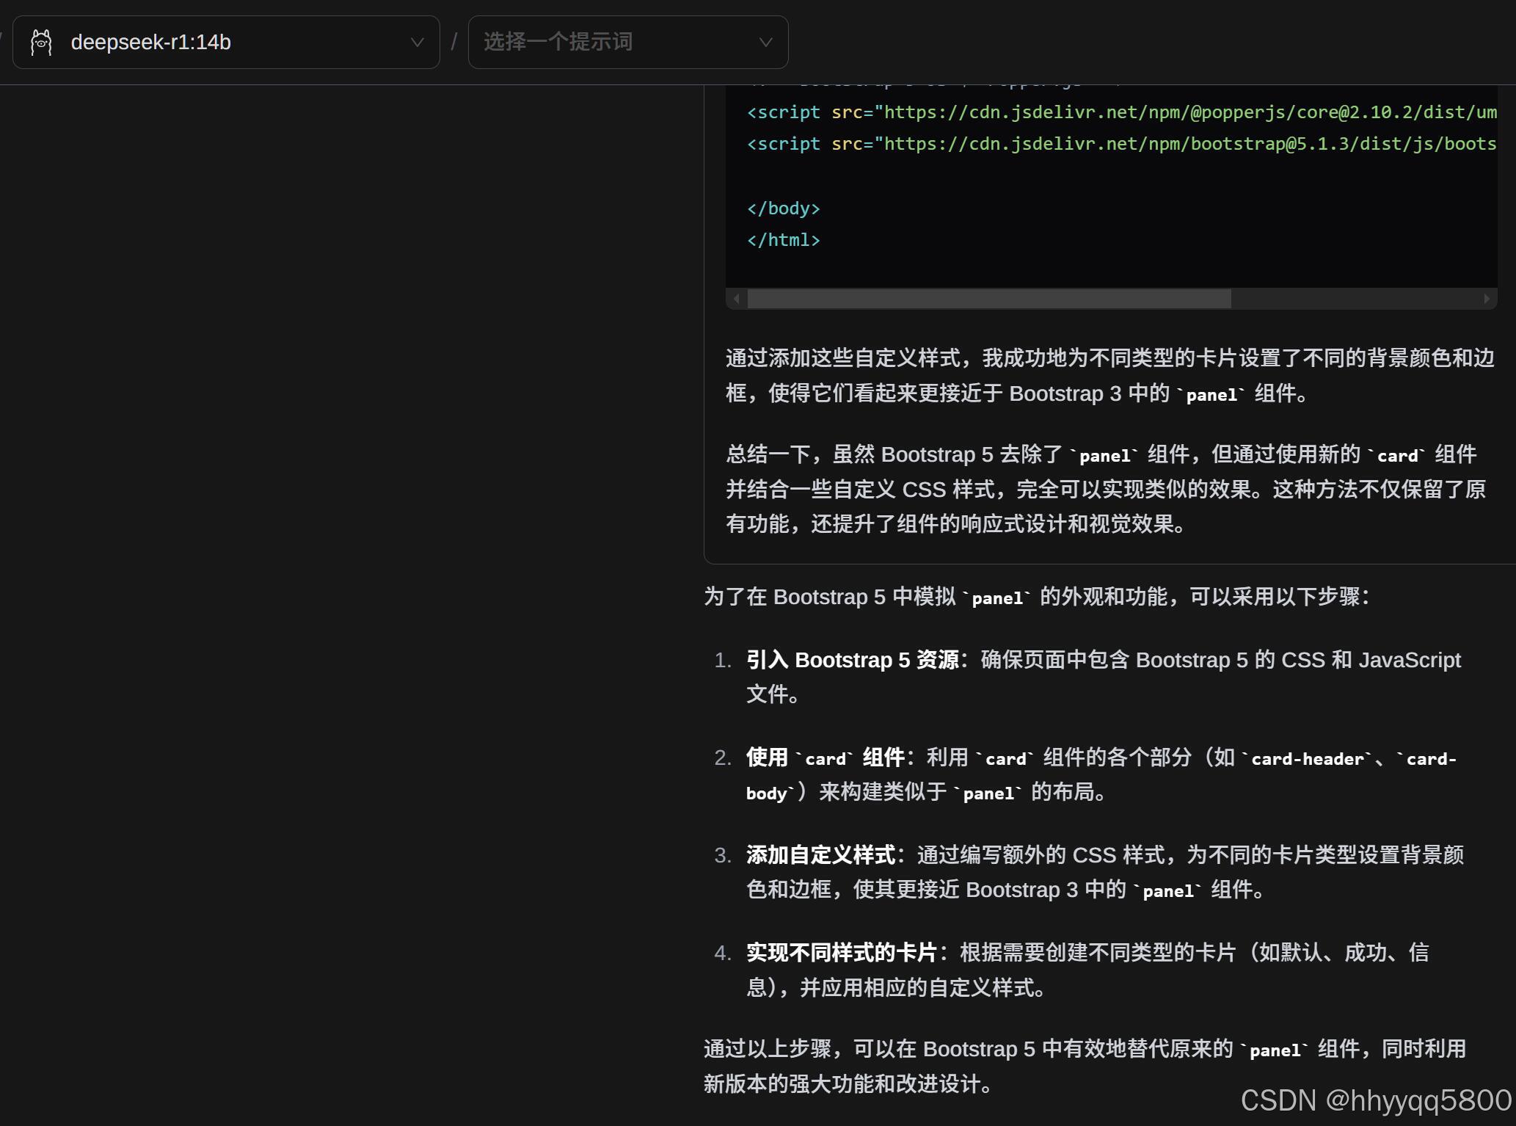Click the code block's left scroll arrow
The image size is (1516, 1126).
[x=736, y=299]
